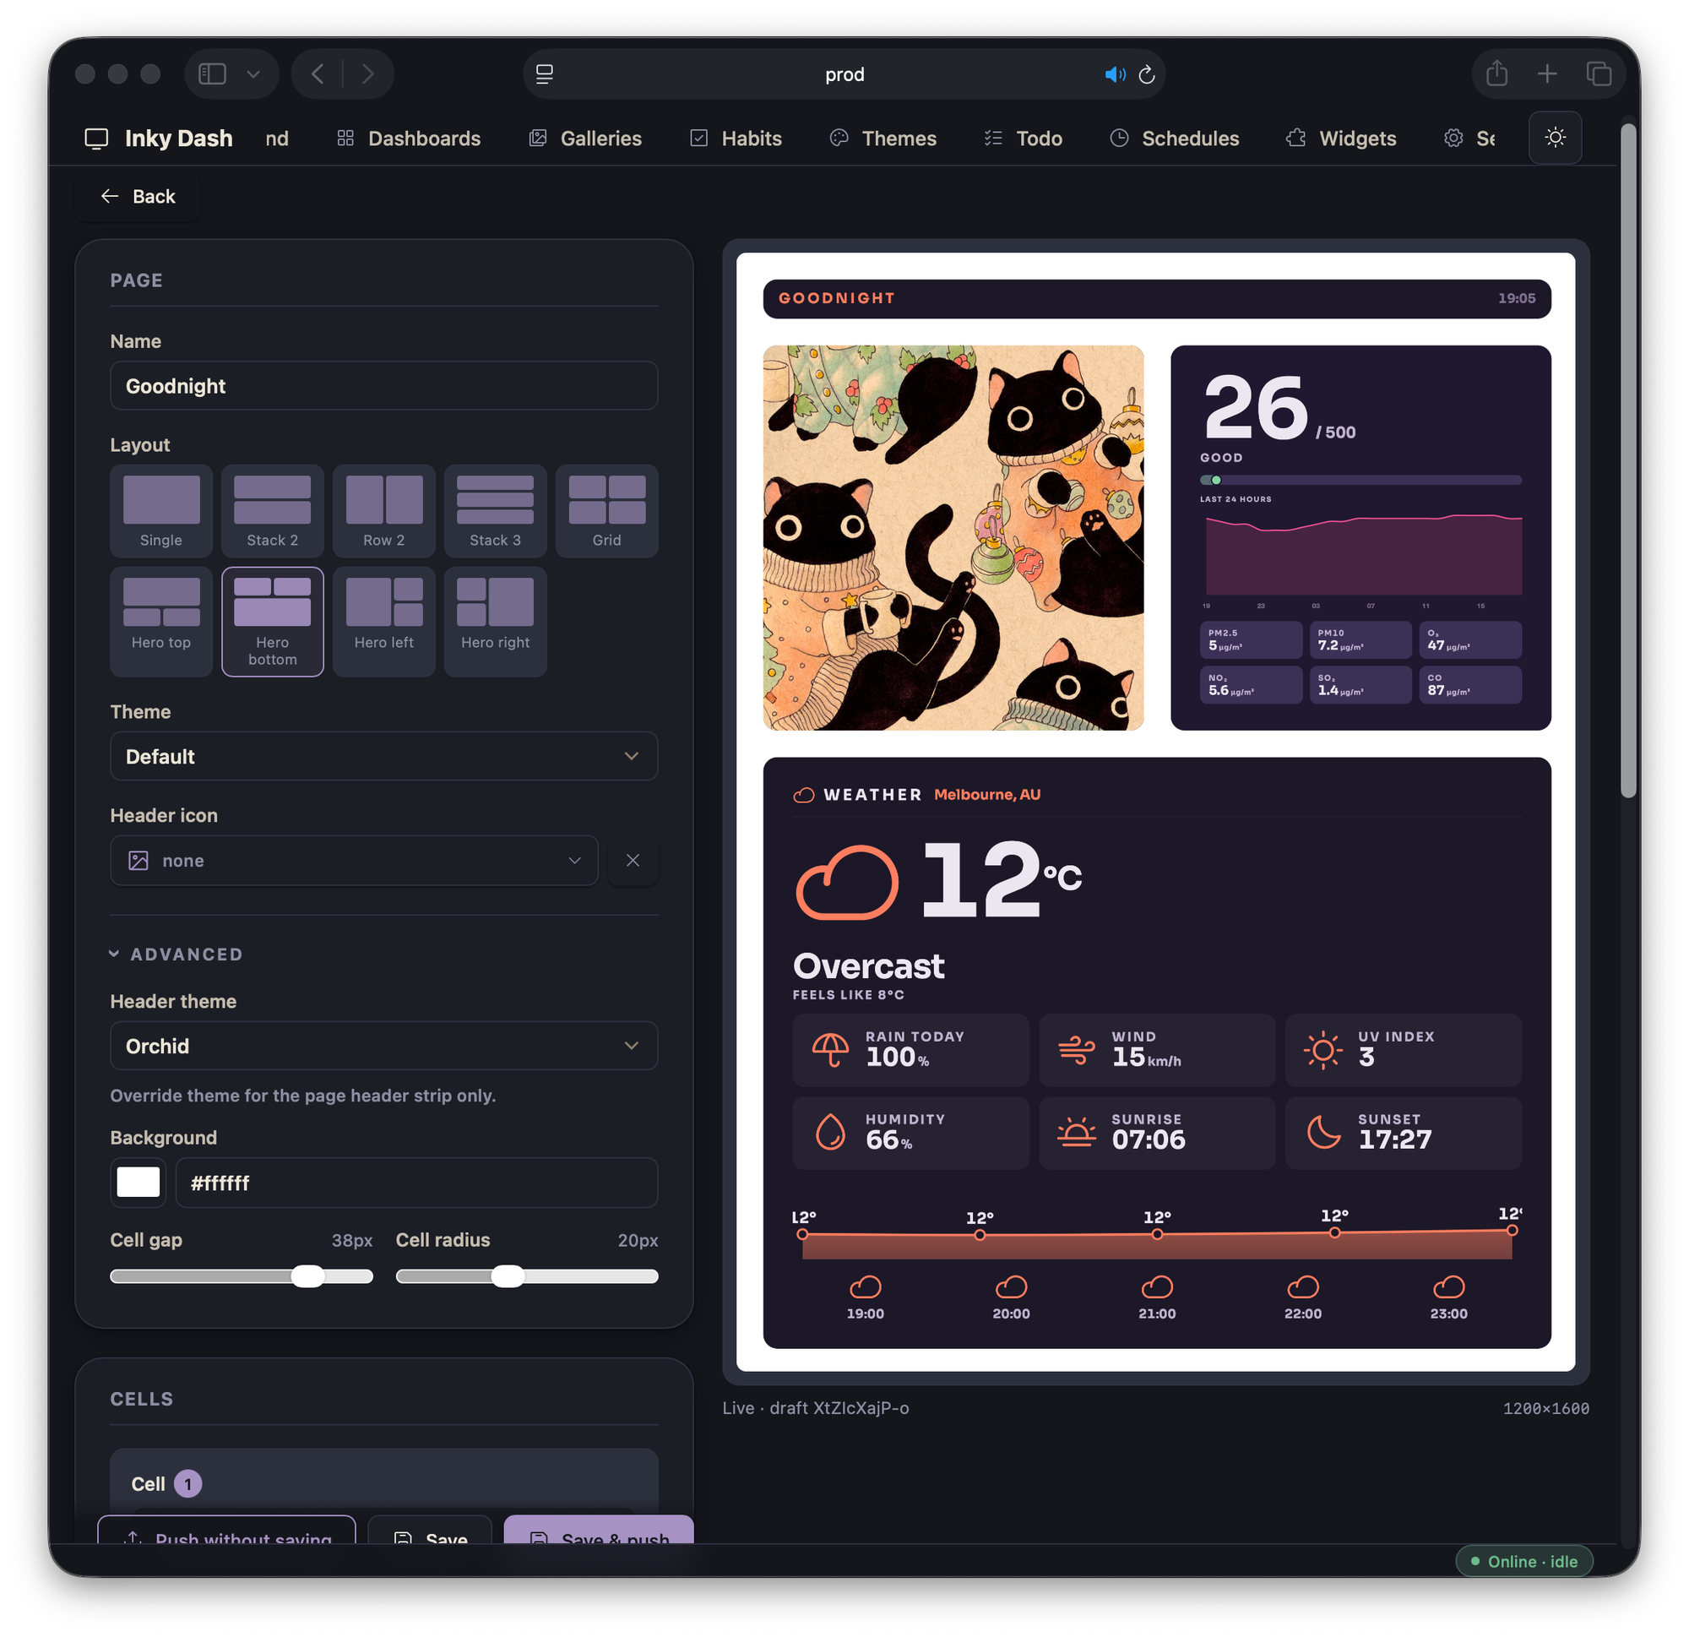Click the 1200×1600 resolution label

pyautogui.click(x=1546, y=1409)
